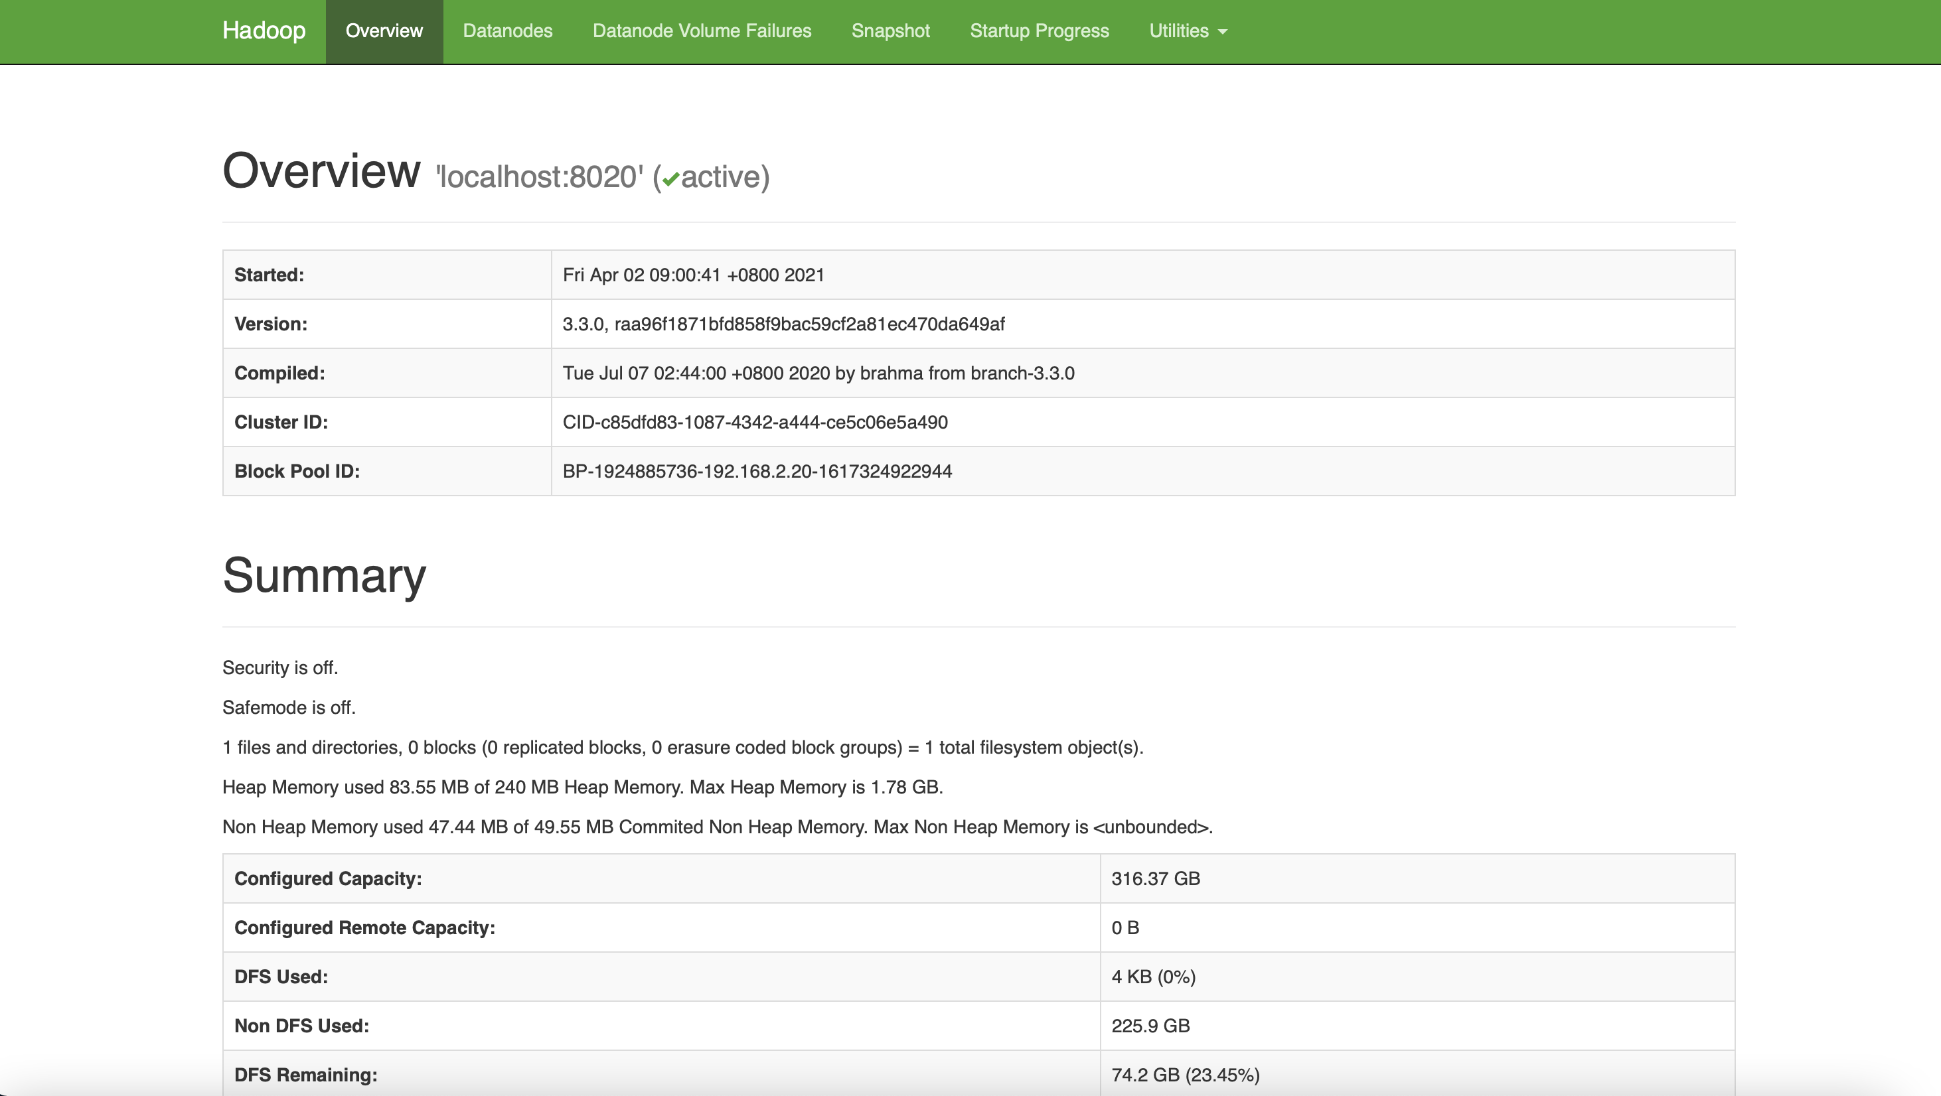1941x1096 pixels.
Task: Click the Version hash value cell
Action: click(x=783, y=324)
